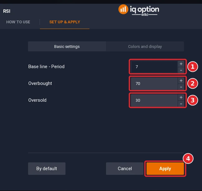
Task: Open the HOW TO USE tab
Action: pyautogui.click(x=18, y=22)
